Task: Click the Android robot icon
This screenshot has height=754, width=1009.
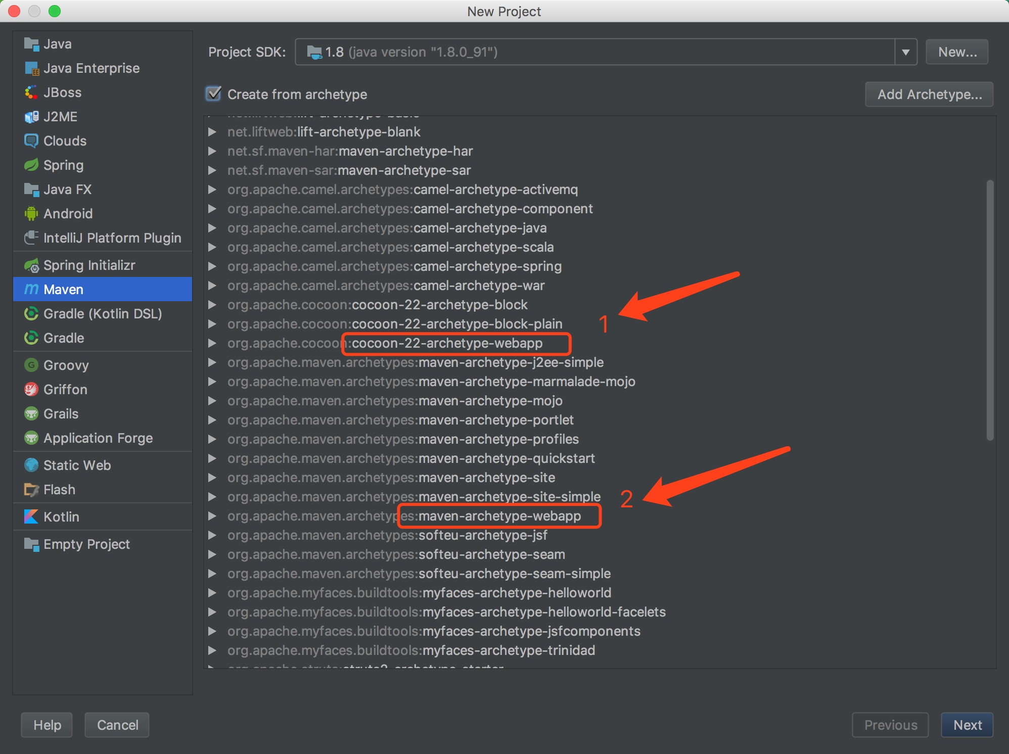Action: point(31,214)
